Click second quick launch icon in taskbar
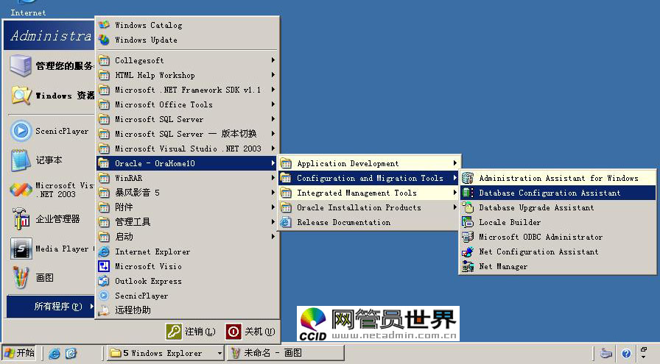Image resolution: width=660 pixels, height=364 pixels. click(71, 354)
